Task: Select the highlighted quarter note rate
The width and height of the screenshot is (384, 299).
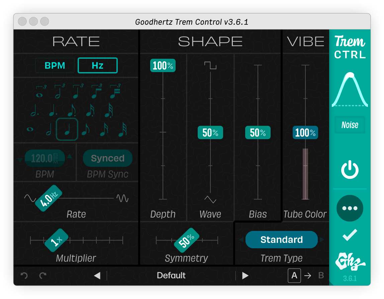Action: 67,129
